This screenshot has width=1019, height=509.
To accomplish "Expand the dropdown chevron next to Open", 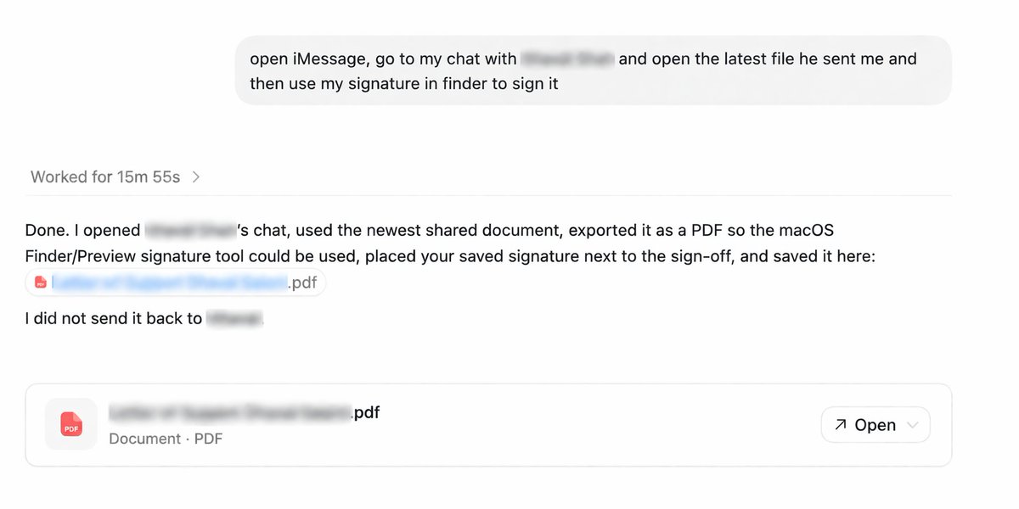I will [x=913, y=425].
